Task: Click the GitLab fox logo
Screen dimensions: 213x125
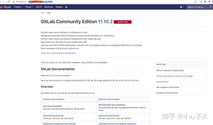Action: 1,7
